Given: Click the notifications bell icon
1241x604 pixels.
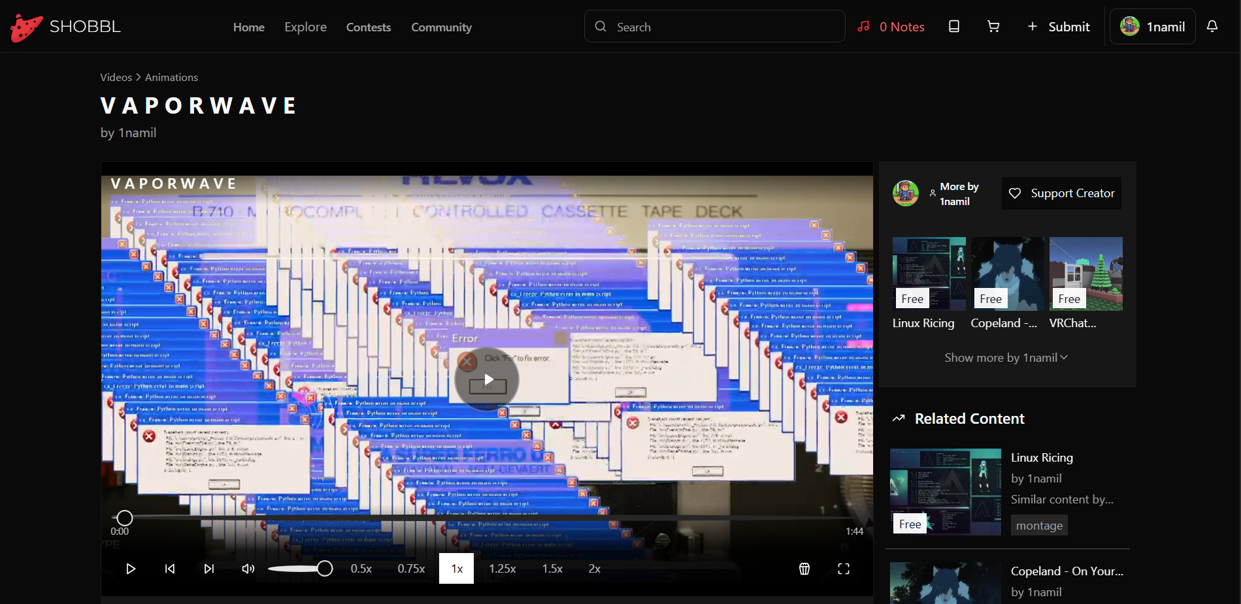Looking at the screenshot, I should pos(1212,27).
